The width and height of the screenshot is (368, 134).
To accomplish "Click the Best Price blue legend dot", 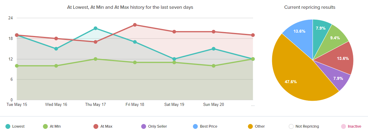I will point(196,126).
